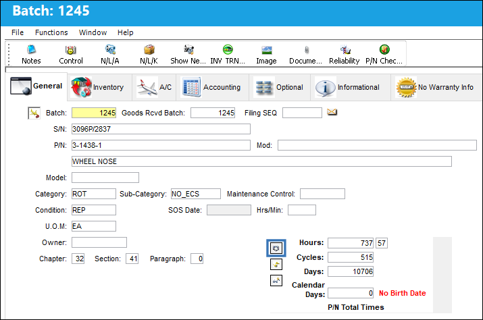Open the Window menu
This screenshot has height=320, width=483.
(x=93, y=32)
